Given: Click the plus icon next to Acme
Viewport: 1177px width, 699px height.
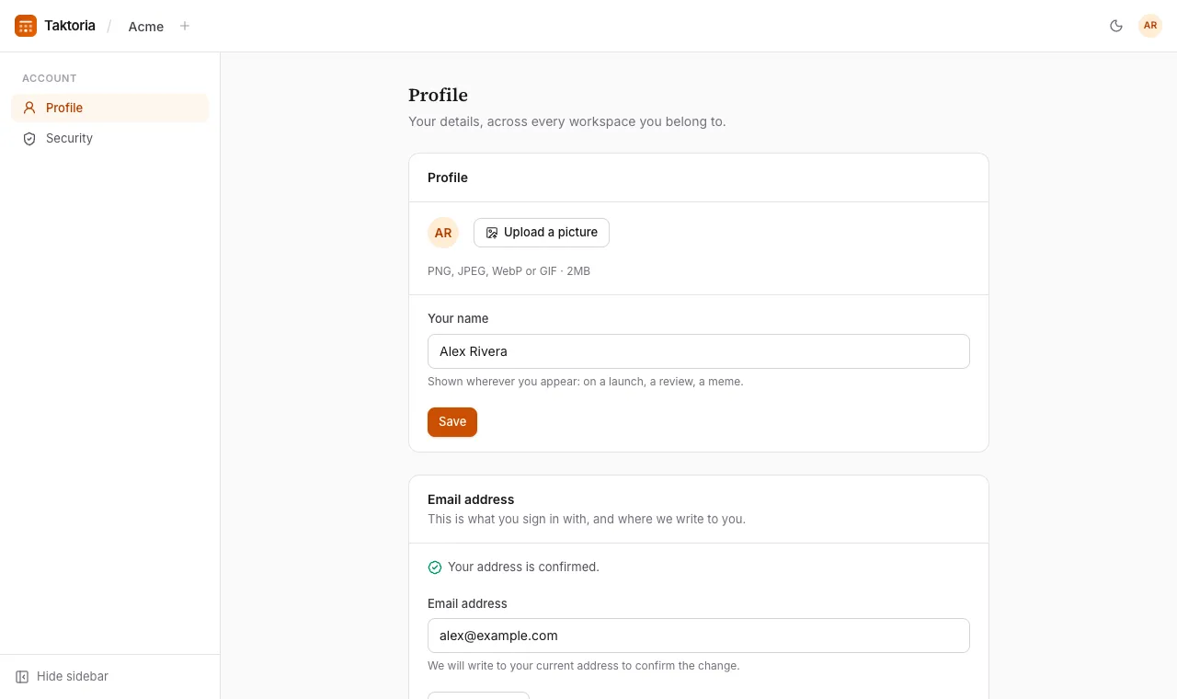Looking at the screenshot, I should [x=185, y=26].
